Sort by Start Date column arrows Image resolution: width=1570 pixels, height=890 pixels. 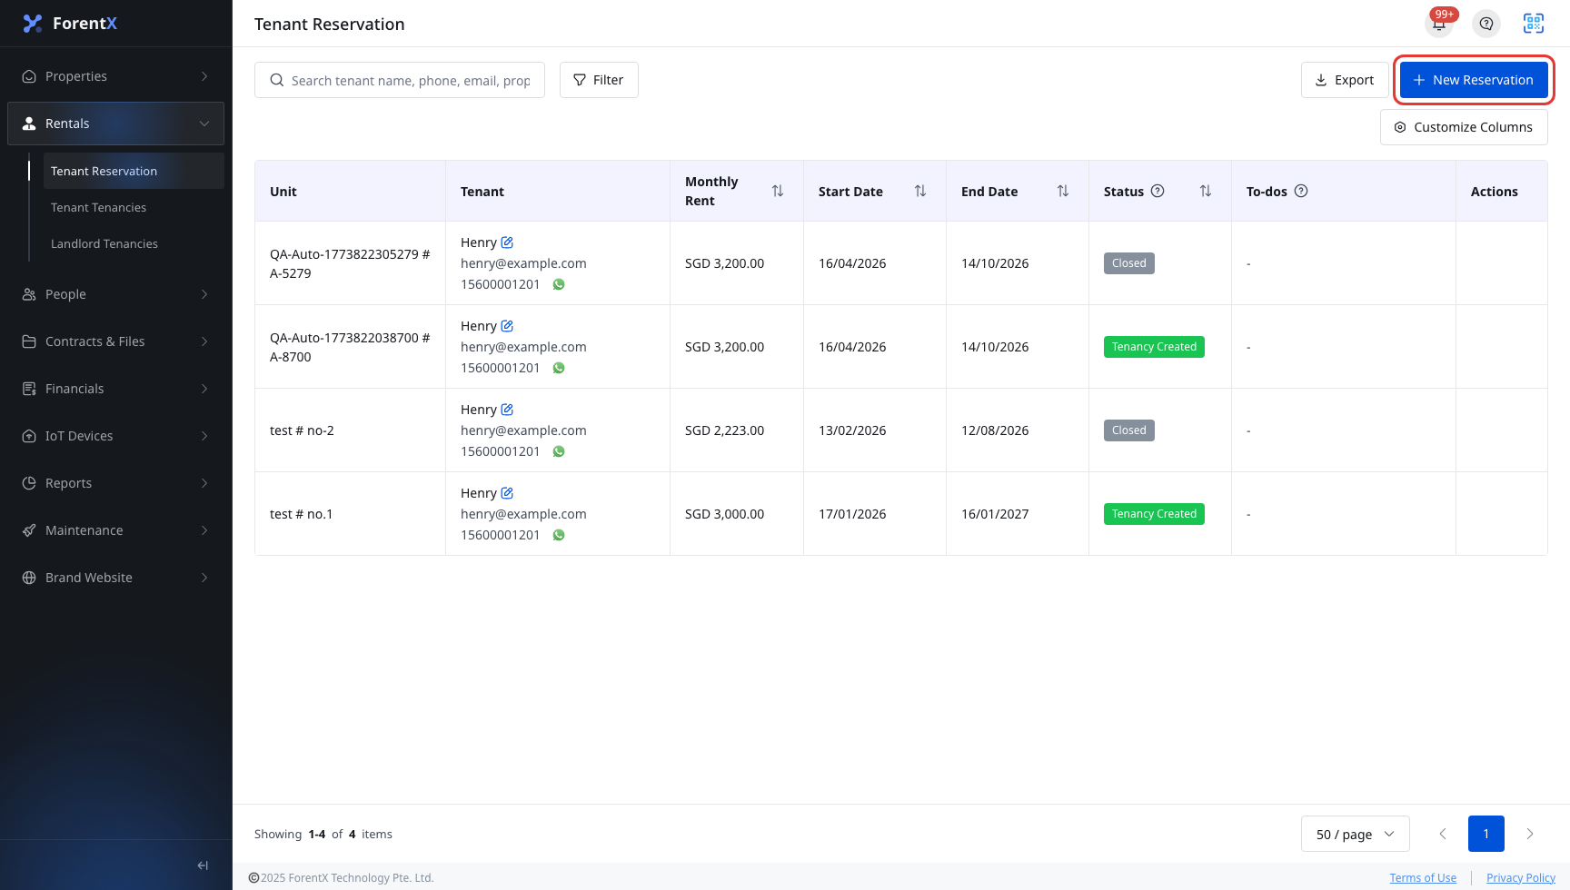tap(920, 191)
